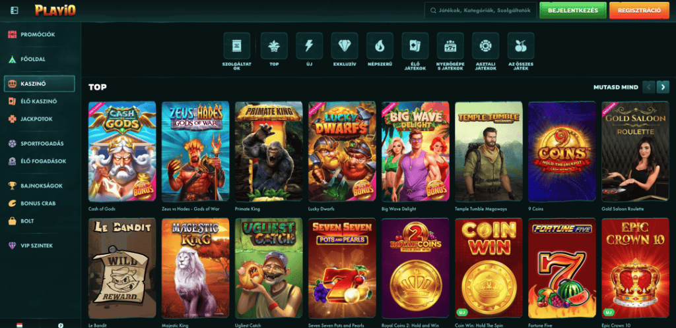Open the Bajnokságok menu entry
Image resolution: width=676 pixels, height=328 pixels.
point(39,186)
